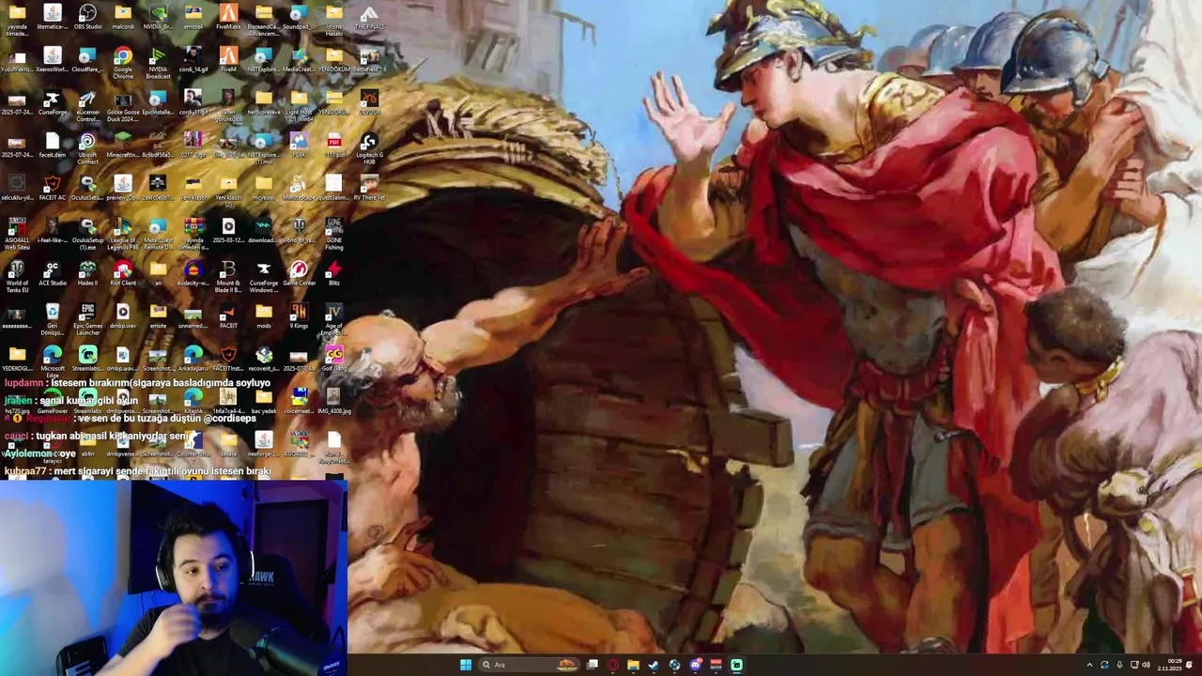Open OBS Studio desktop shortcut
The image size is (1202, 676).
87,17
